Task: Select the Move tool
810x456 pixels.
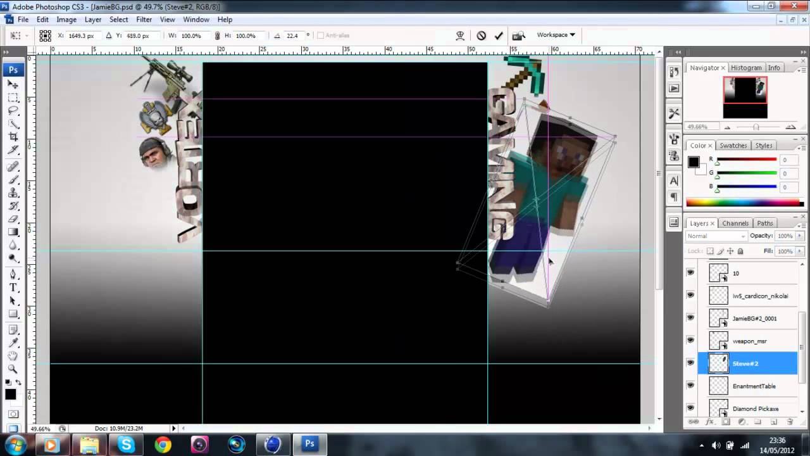Action: point(13,84)
